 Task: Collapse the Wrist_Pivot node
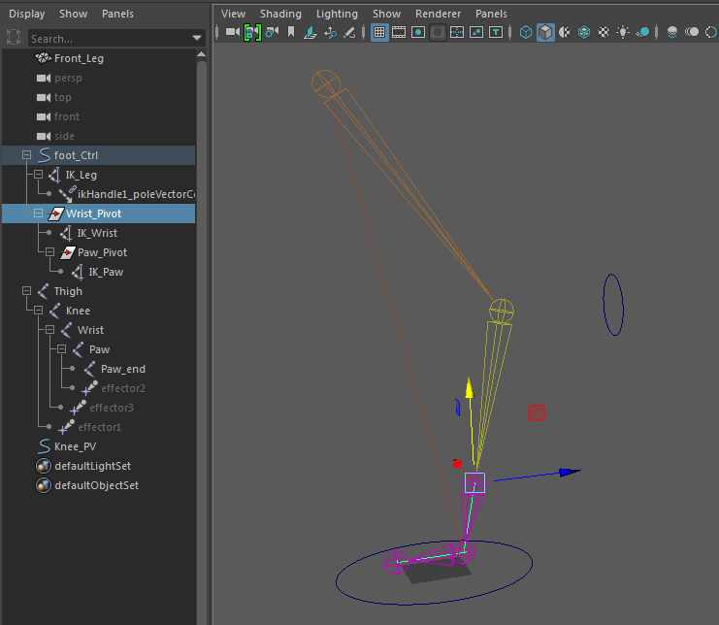click(x=39, y=214)
